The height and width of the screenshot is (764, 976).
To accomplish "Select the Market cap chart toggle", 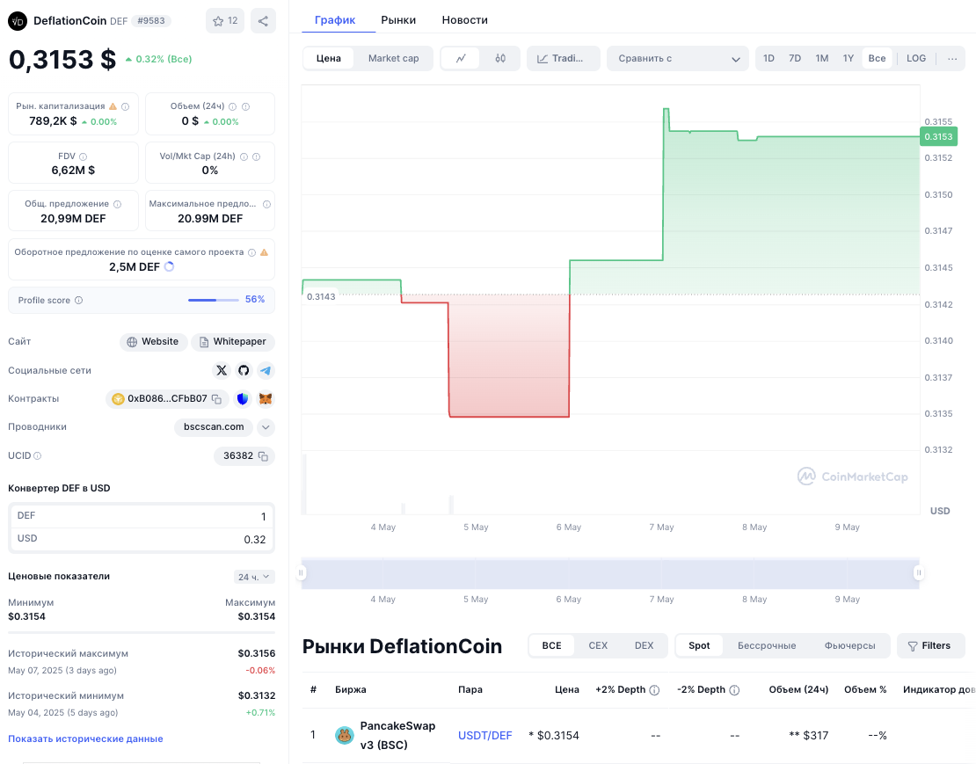I will pyautogui.click(x=393, y=59).
